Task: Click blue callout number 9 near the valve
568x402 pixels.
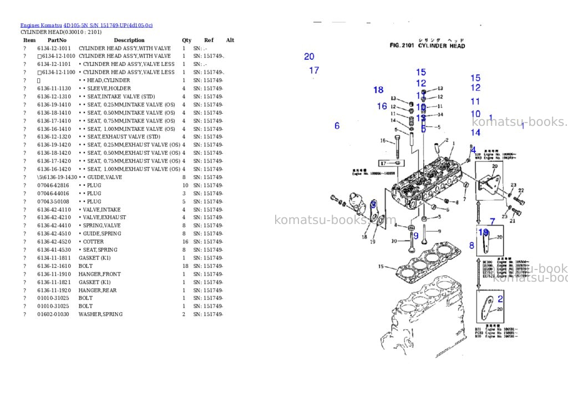Action: coord(416,236)
